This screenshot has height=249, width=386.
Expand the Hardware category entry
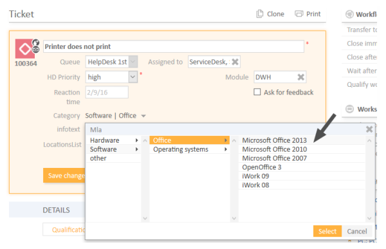tap(113, 140)
